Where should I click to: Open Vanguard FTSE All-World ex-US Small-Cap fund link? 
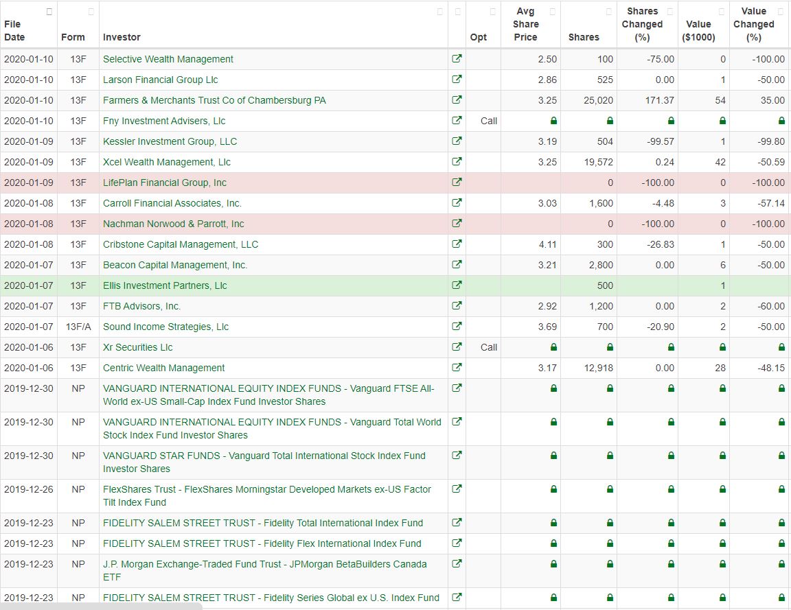[269, 395]
